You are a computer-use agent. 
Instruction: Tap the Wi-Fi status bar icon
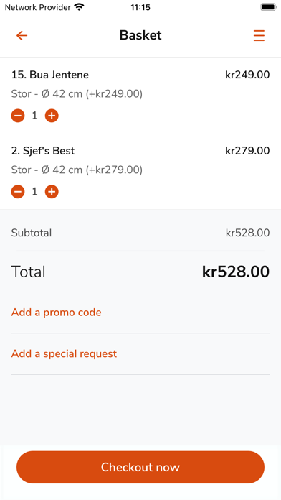tap(79, 7)
